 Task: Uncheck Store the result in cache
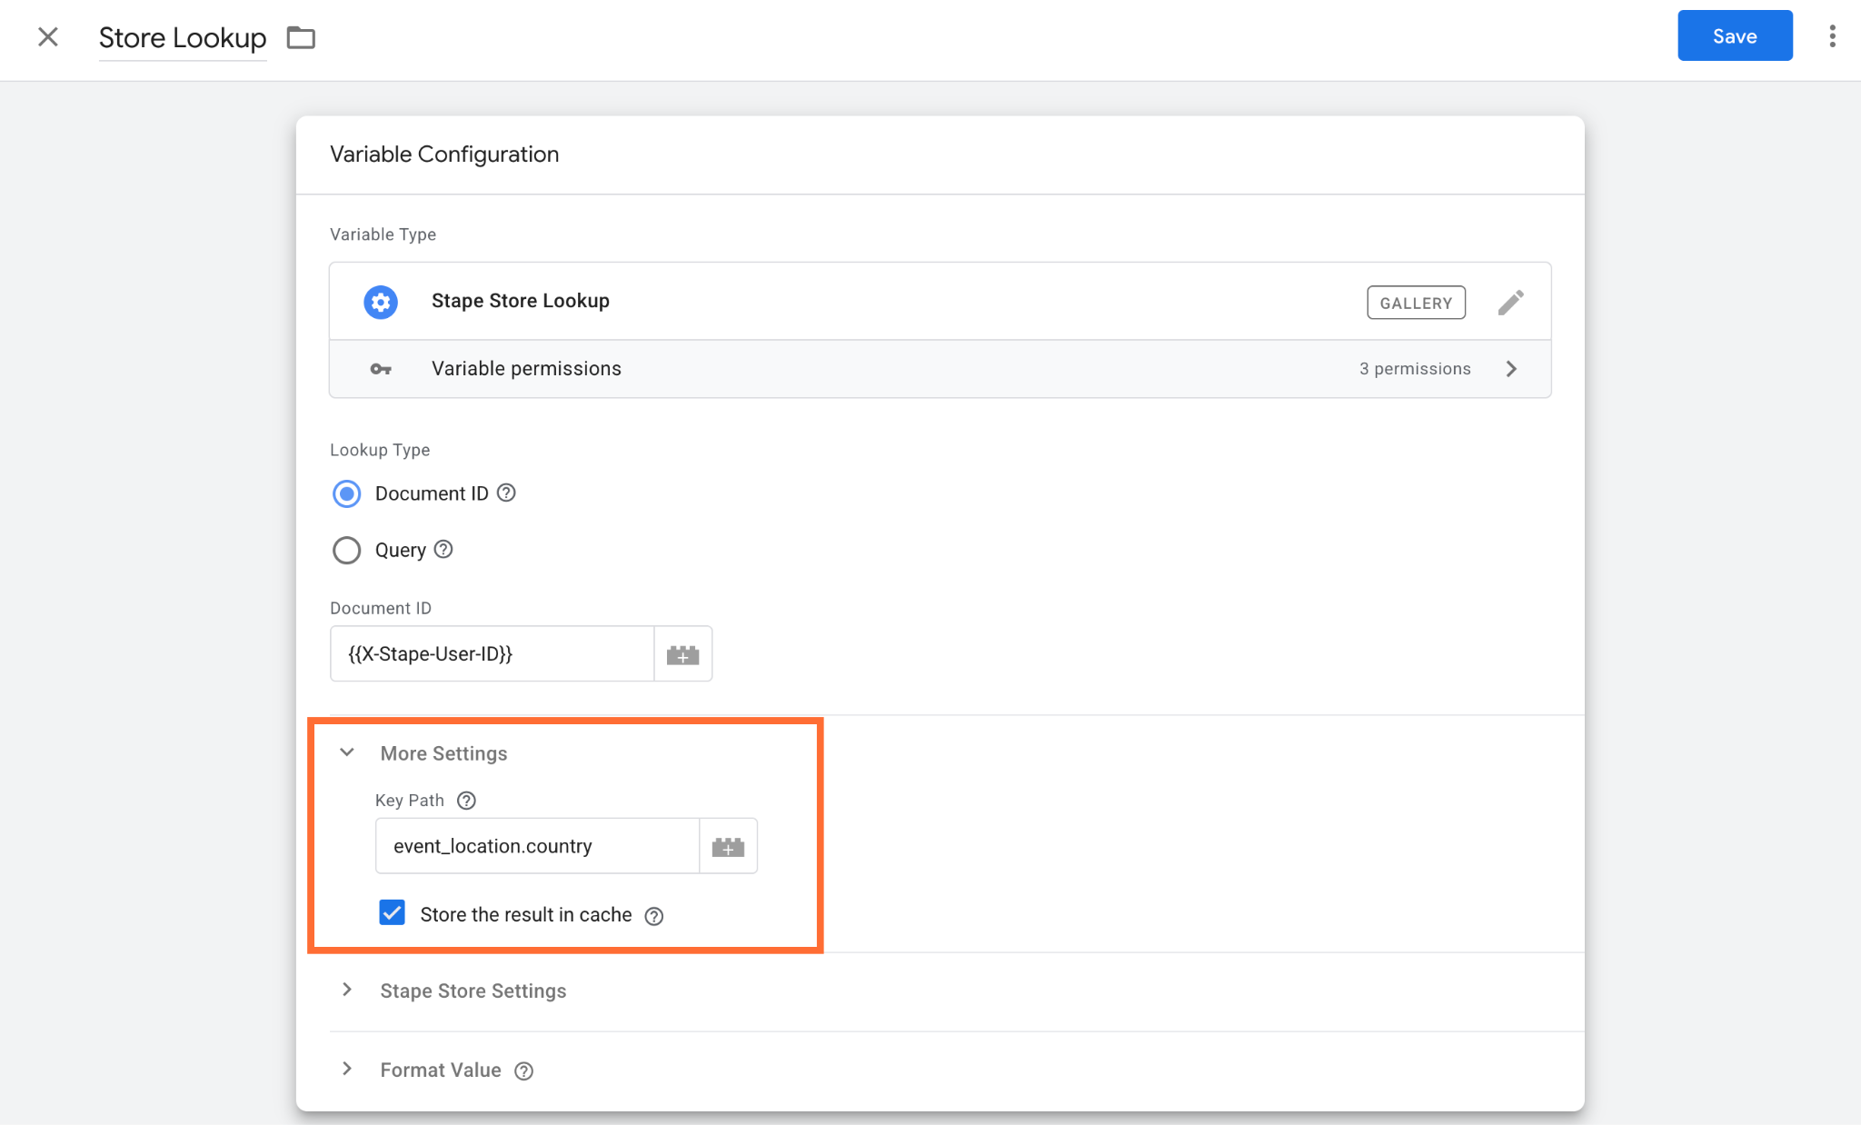(392, 913)
